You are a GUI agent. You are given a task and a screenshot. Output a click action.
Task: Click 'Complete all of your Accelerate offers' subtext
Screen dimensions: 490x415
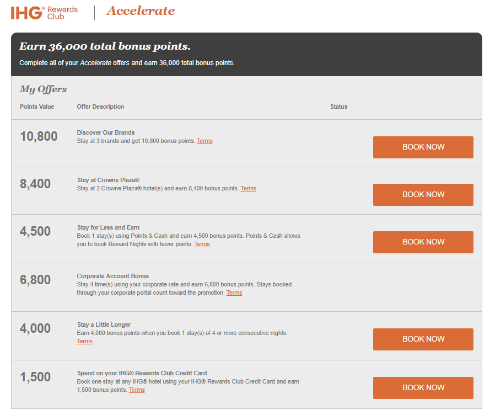pos(127,63)
